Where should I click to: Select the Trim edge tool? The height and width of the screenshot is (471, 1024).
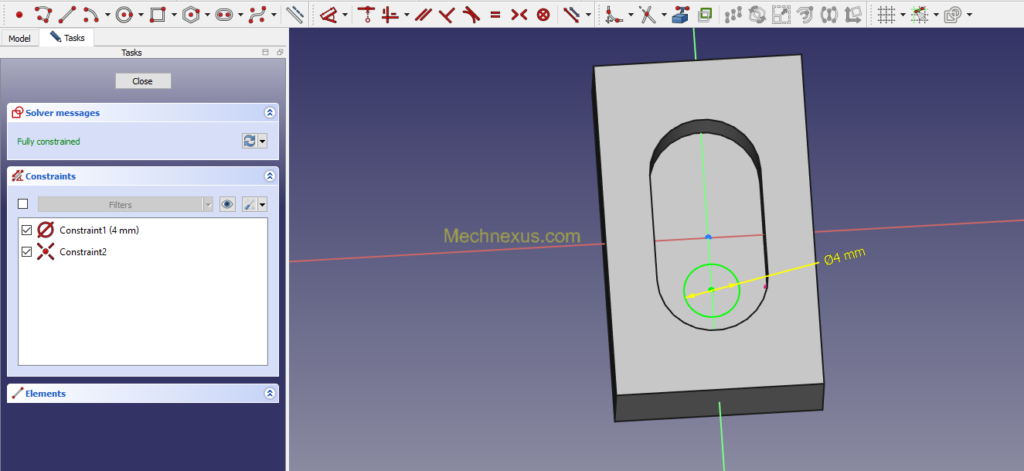(x=647, y=14)
